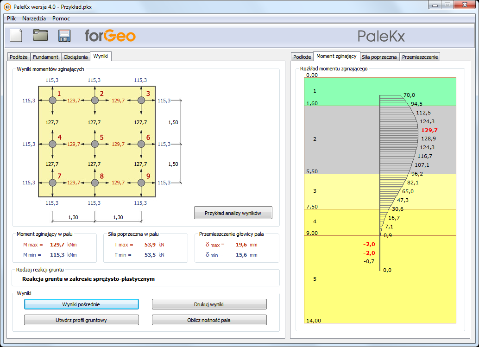
Task: Switch to the Obciążenia tab
Action: [76, 57]
